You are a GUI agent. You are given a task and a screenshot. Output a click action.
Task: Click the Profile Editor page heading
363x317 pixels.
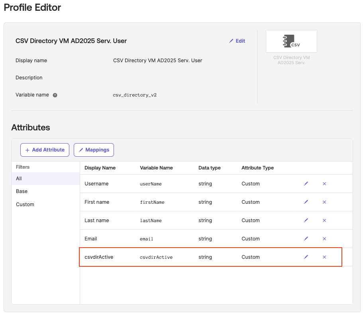point(32,8)
